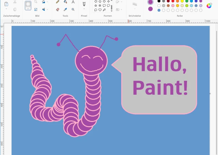Pick the brown color swatch

click(x=168, y=5)
